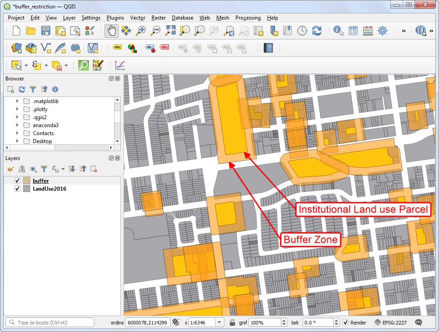Expand the anaconda3 folder

click(17, 125)
